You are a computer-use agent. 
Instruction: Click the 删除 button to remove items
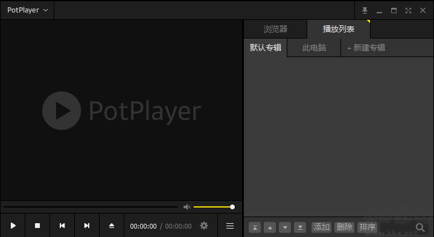click(x=344, y=227)
